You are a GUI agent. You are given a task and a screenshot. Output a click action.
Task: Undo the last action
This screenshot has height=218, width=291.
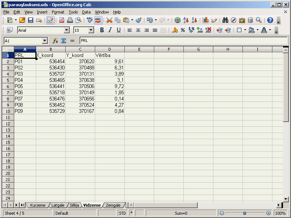(x=150, y=20)
